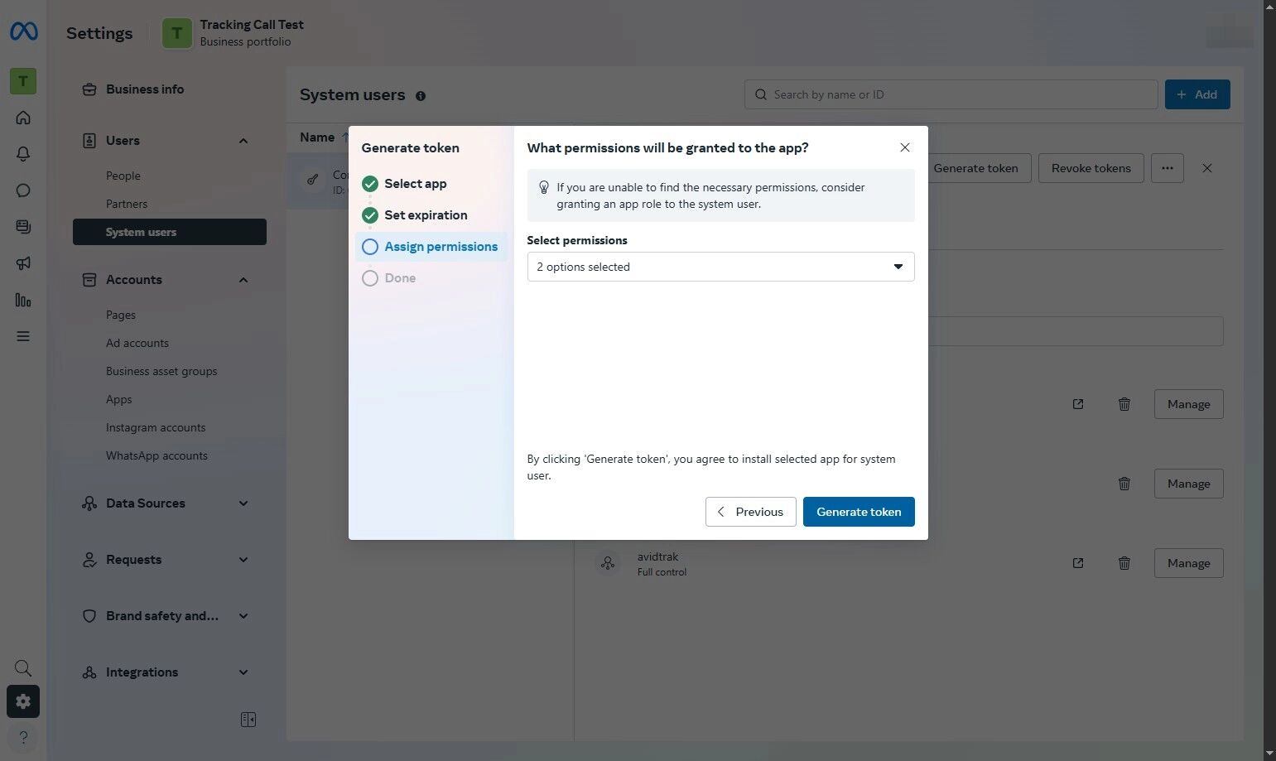The height and width of the screenshot is (761, 1276).
Task: Open WhatsApp accounts from the sidebar
Action: click(156, 455)
